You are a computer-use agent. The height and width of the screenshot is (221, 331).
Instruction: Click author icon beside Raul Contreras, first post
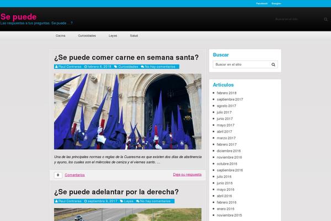[56, 67]
